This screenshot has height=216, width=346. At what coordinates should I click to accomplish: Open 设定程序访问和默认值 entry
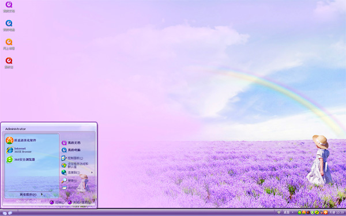[x=75, y=165]
